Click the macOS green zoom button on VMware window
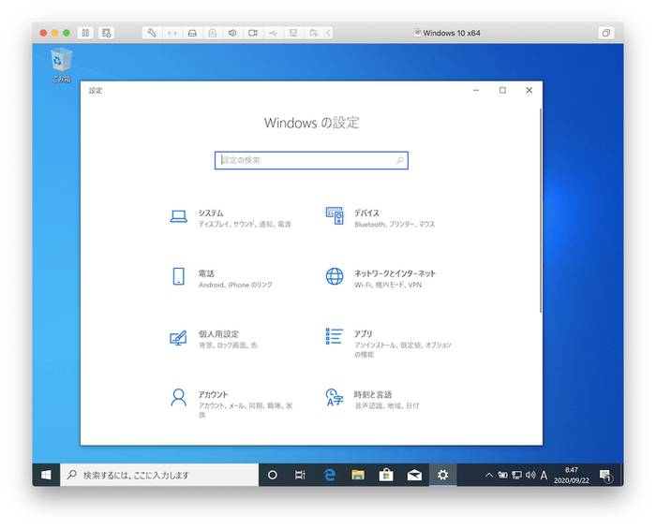The image size is (656, 529). coord(67,33)
